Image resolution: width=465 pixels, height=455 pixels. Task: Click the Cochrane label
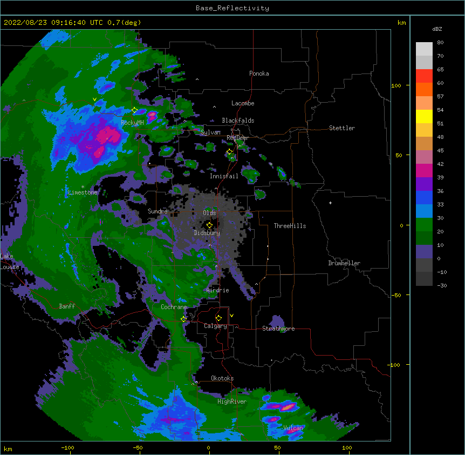tap(174, 307)
